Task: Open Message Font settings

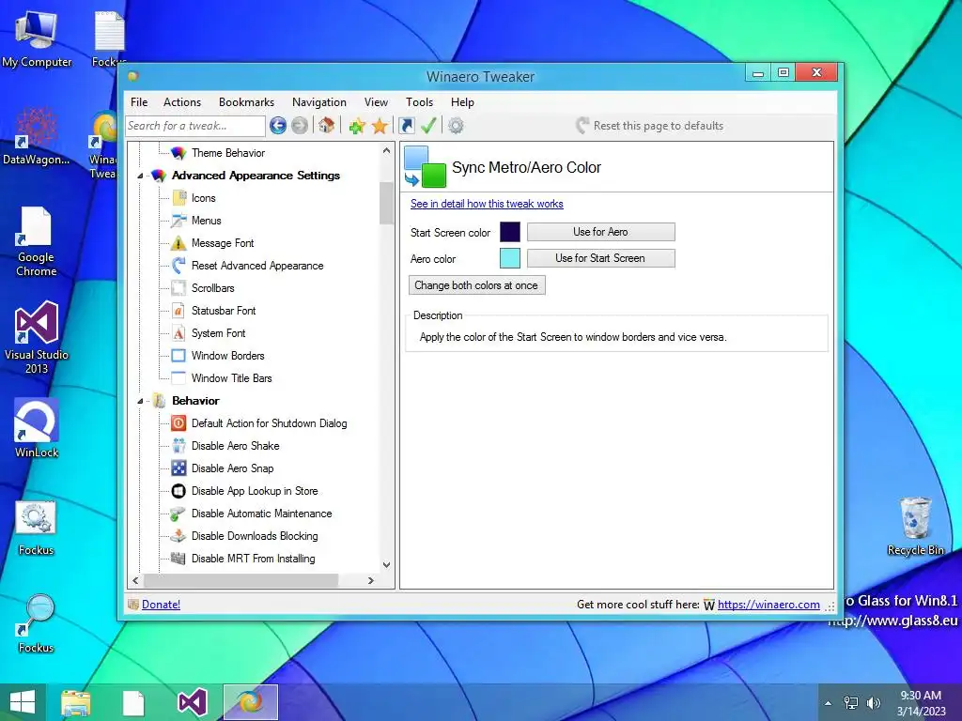Action: [223, 243]
